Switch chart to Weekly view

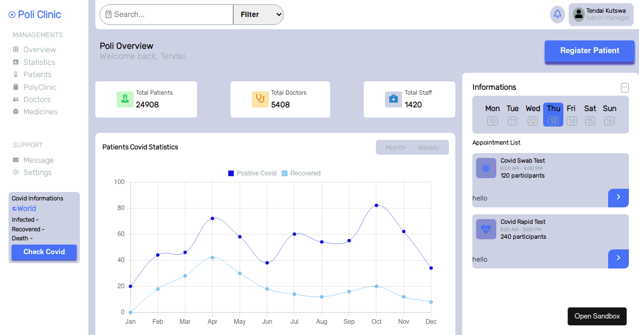[x=428, y=148]
